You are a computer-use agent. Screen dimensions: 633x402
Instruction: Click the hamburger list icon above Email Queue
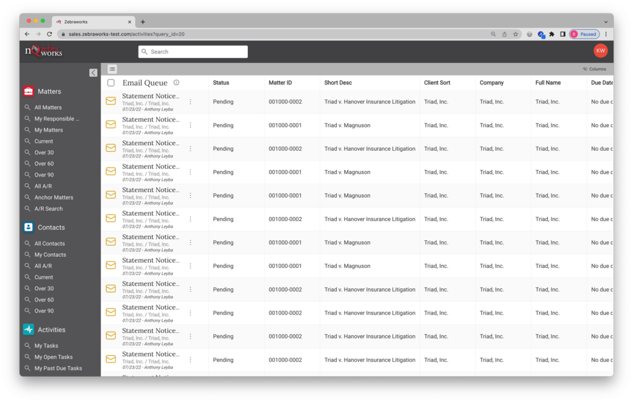(x=112, y=69)
